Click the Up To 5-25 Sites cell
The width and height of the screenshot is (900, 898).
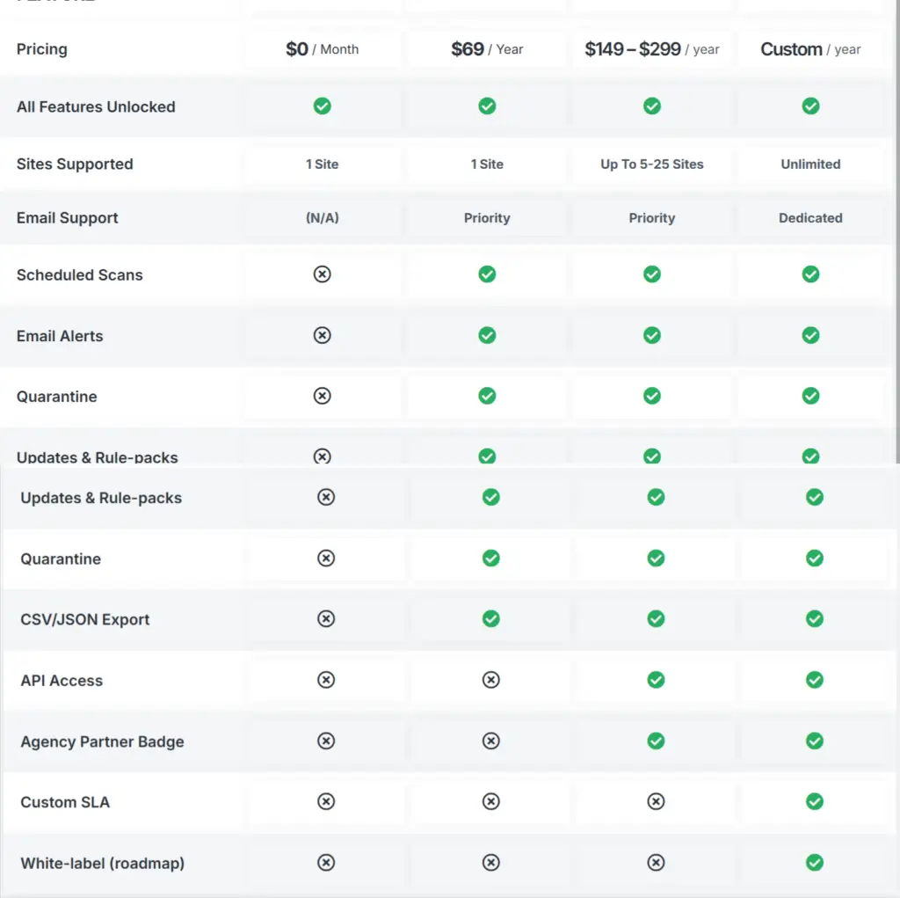(652, 164)
